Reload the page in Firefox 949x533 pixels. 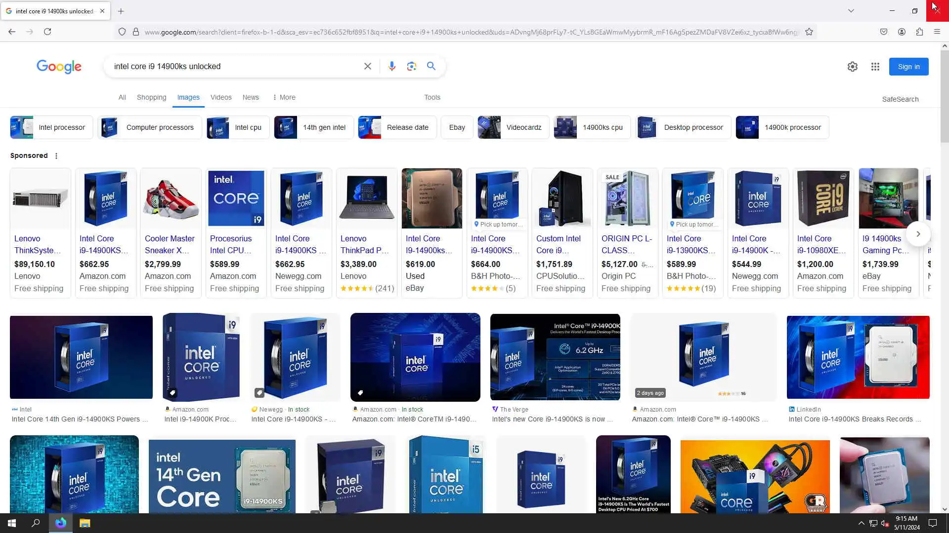click(x=47, y=32)
